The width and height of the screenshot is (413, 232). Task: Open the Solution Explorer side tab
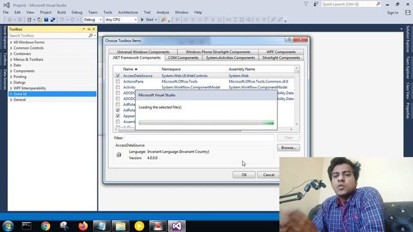click(408, 39)
